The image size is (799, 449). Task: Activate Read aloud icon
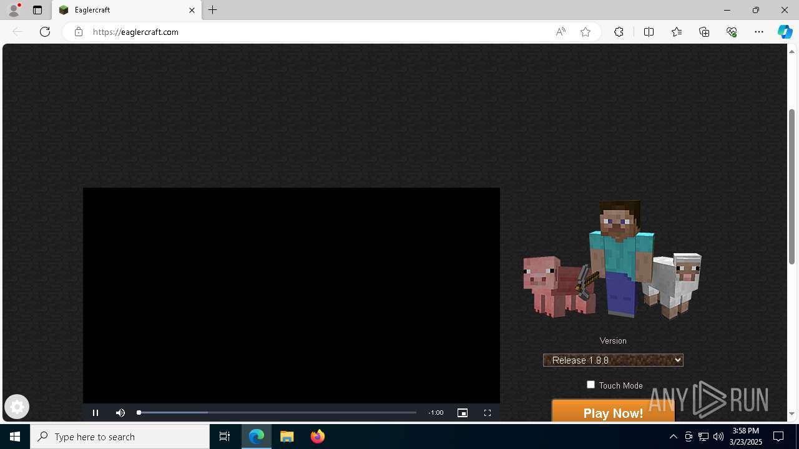coord(561,32)
